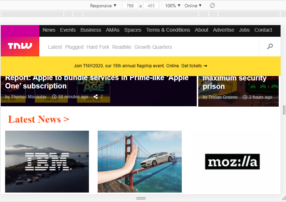This screenshot has height=202, width=286.
Task: Select the Growth Quarters section tab
Action: 153,47
